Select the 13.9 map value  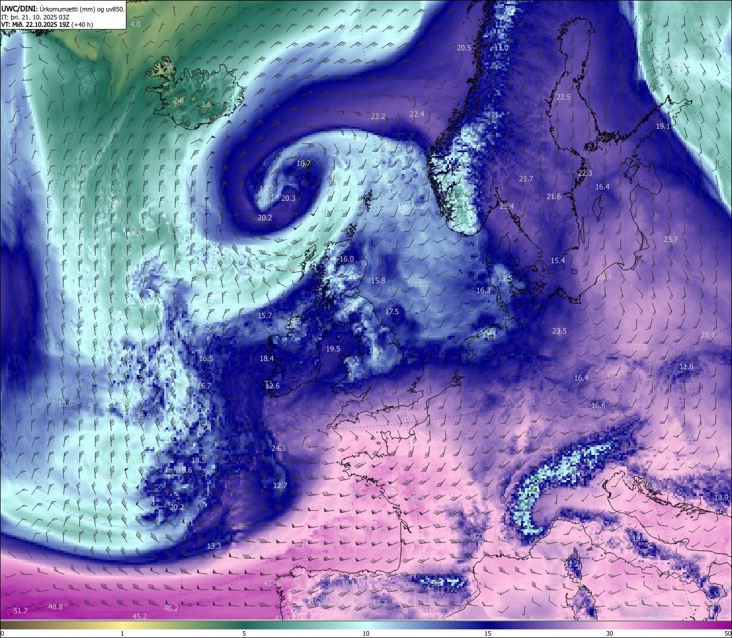722,498
